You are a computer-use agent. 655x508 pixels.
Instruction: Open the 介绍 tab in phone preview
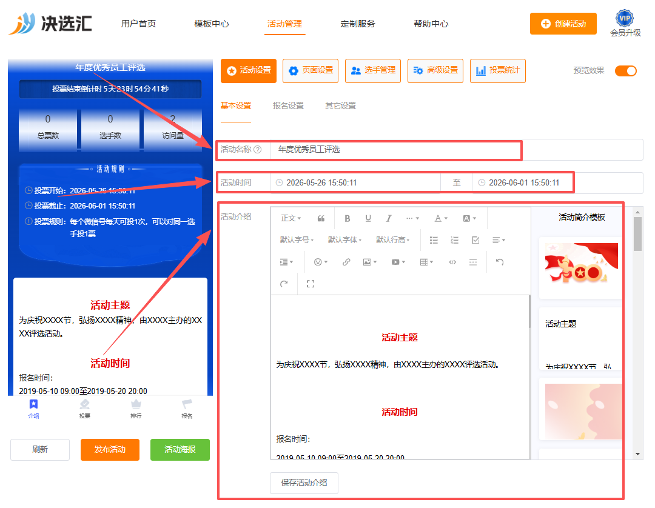point(33,409)
